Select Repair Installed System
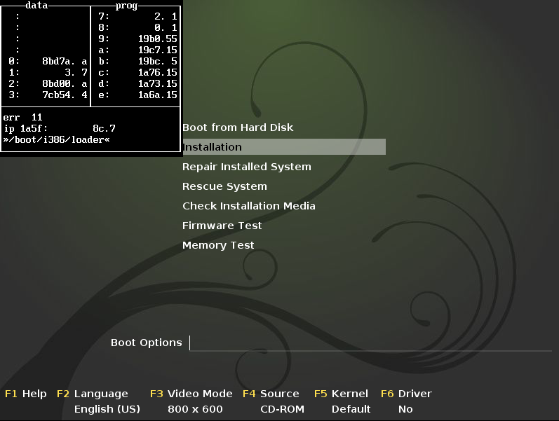This screenshot has height=421, width=559. [x=246, y=167]
